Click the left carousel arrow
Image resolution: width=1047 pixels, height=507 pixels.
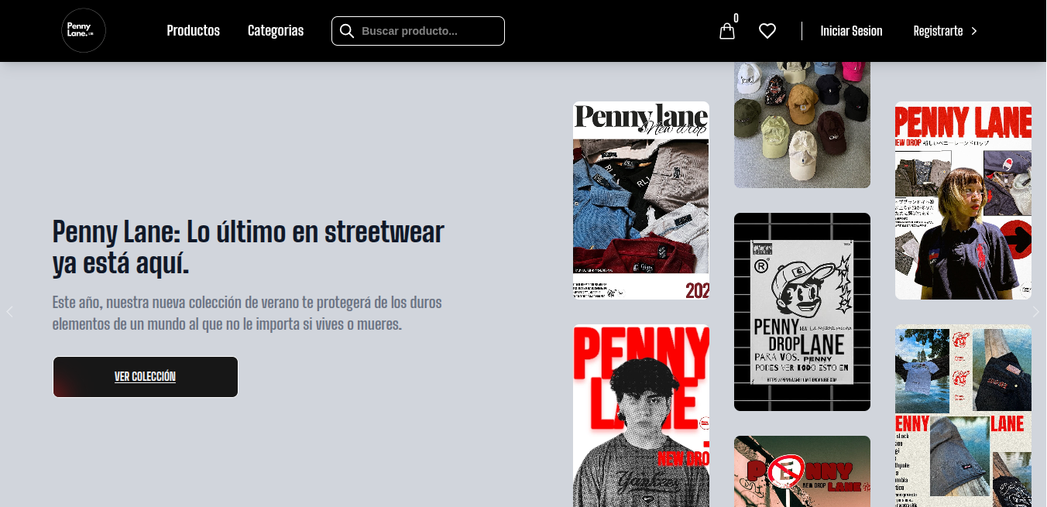tap(10, 311)
